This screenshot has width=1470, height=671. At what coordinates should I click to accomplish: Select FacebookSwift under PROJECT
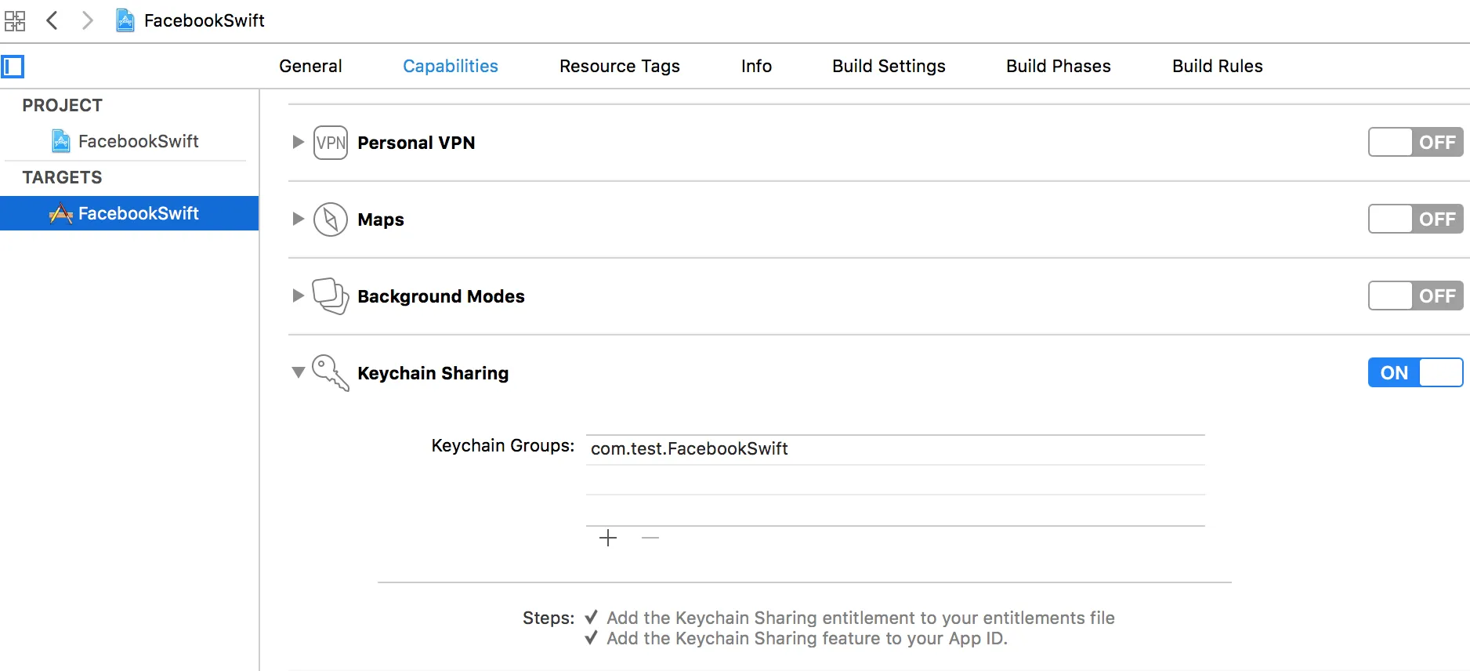138,141
